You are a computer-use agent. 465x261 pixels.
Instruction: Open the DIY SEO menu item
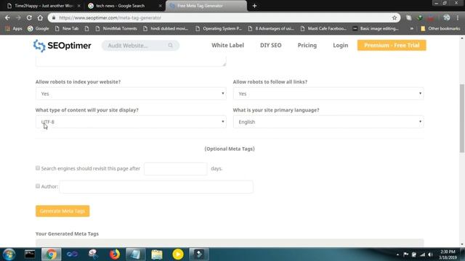(x=271, y=45)
